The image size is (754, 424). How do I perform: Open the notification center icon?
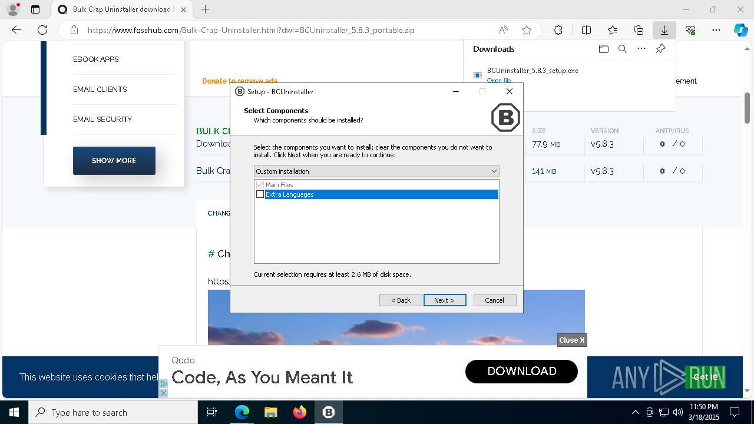pyautogui.click(x=735, y=412)
